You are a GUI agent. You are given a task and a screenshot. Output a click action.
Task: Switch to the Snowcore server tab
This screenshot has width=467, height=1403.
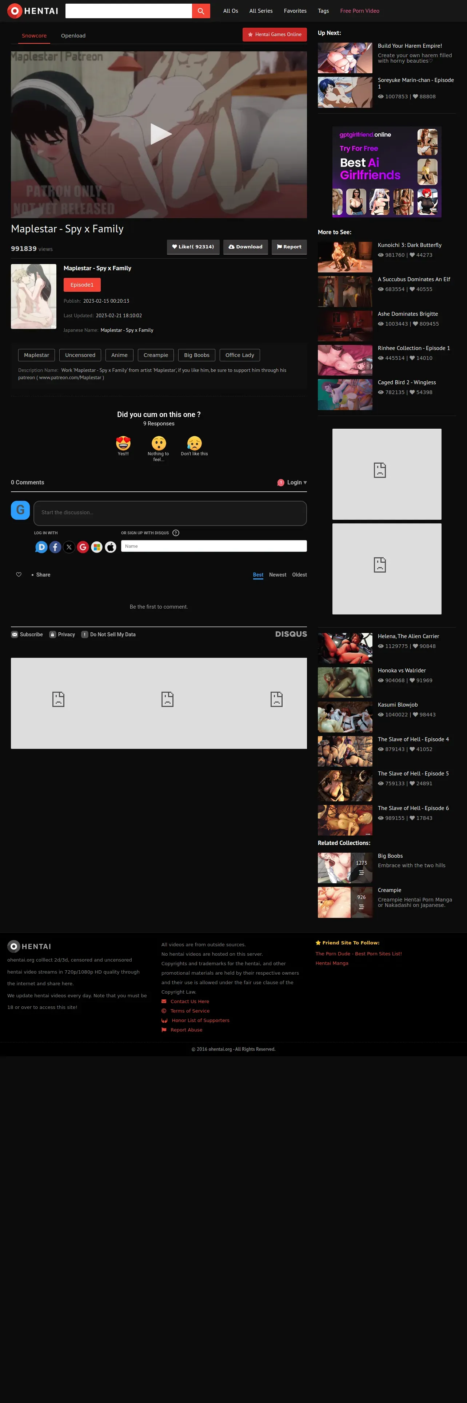[34, 36]
